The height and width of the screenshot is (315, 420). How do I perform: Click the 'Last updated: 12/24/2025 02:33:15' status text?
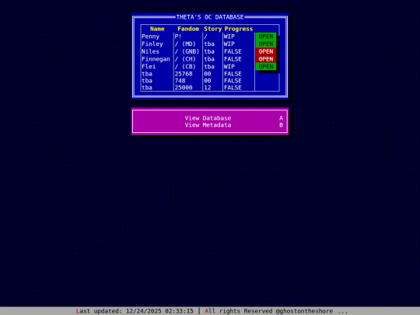[135, 311]
